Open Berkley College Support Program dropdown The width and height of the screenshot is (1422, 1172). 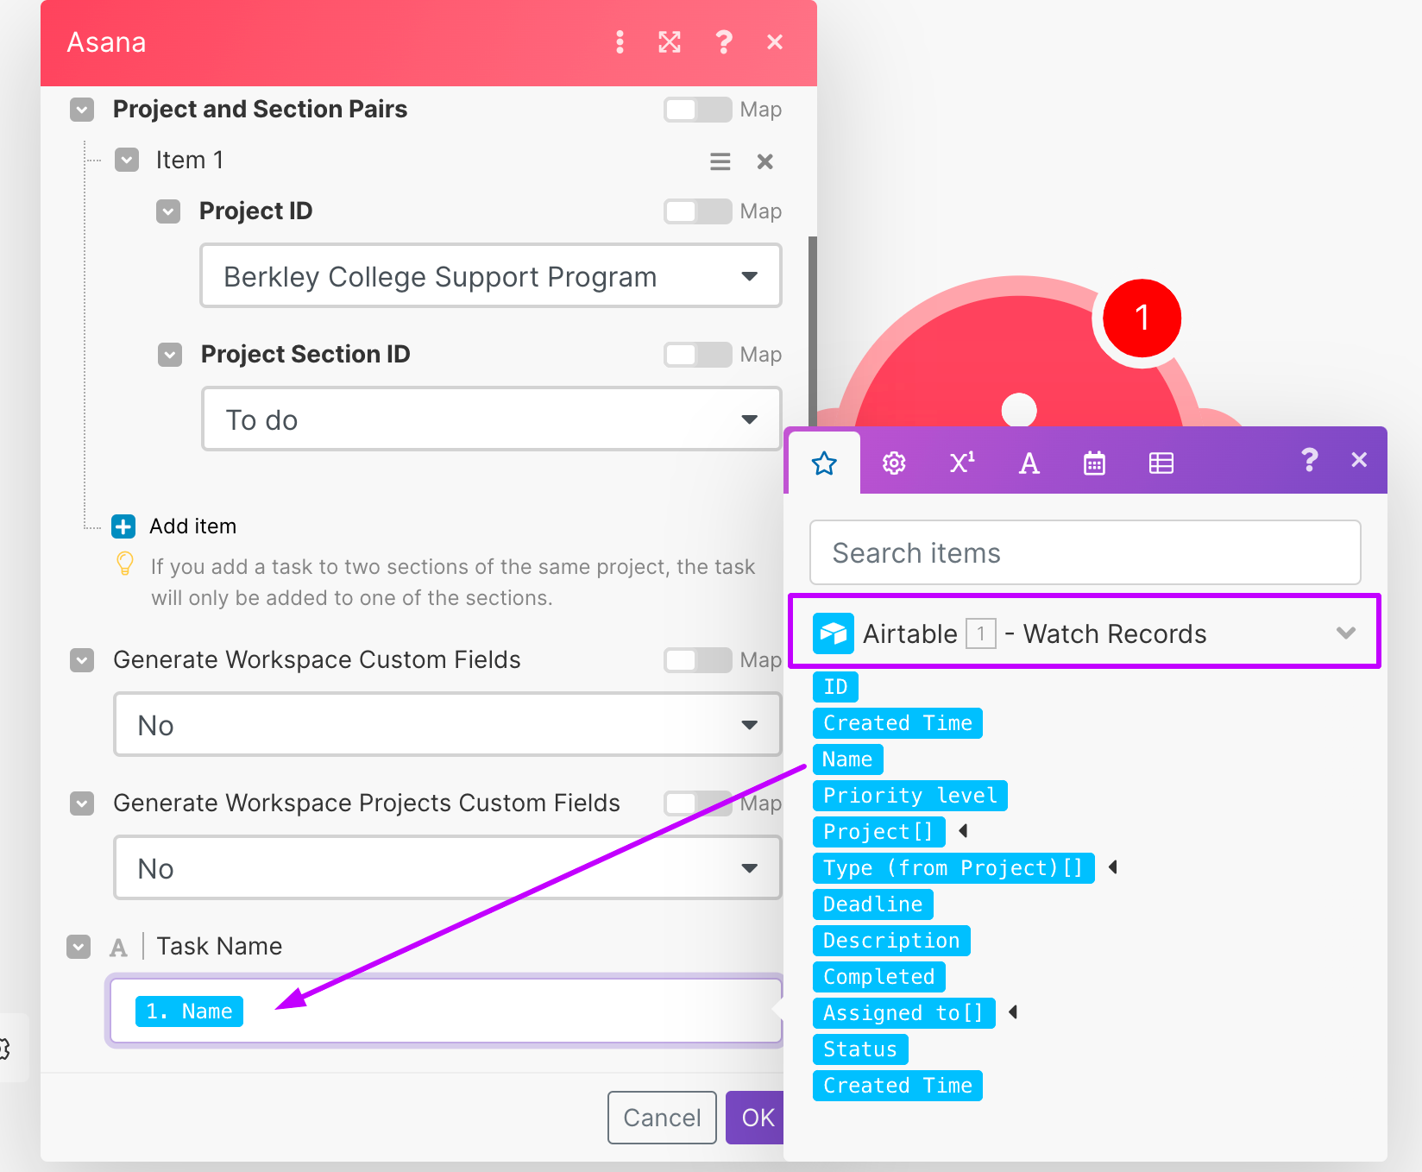point(491,276)
